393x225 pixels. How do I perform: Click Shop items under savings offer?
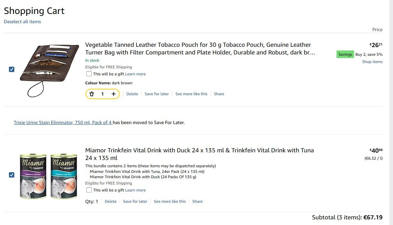coord(372,62)
